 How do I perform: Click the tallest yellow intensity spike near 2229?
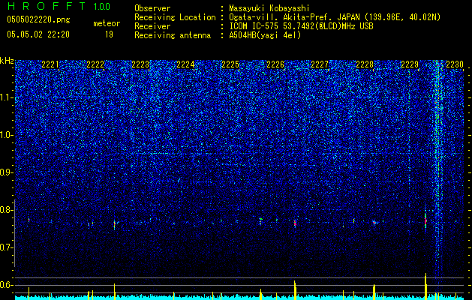coord(425,286)
